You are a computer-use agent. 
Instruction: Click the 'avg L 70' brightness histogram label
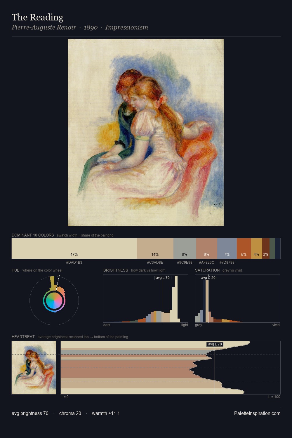coord(163,278)
